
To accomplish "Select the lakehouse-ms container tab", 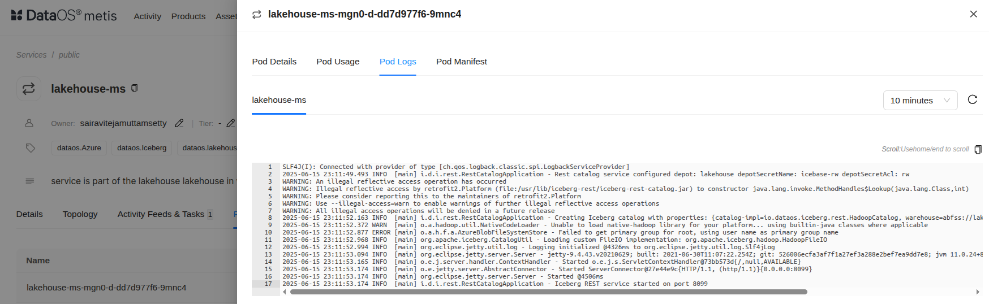I will (279, 100).
